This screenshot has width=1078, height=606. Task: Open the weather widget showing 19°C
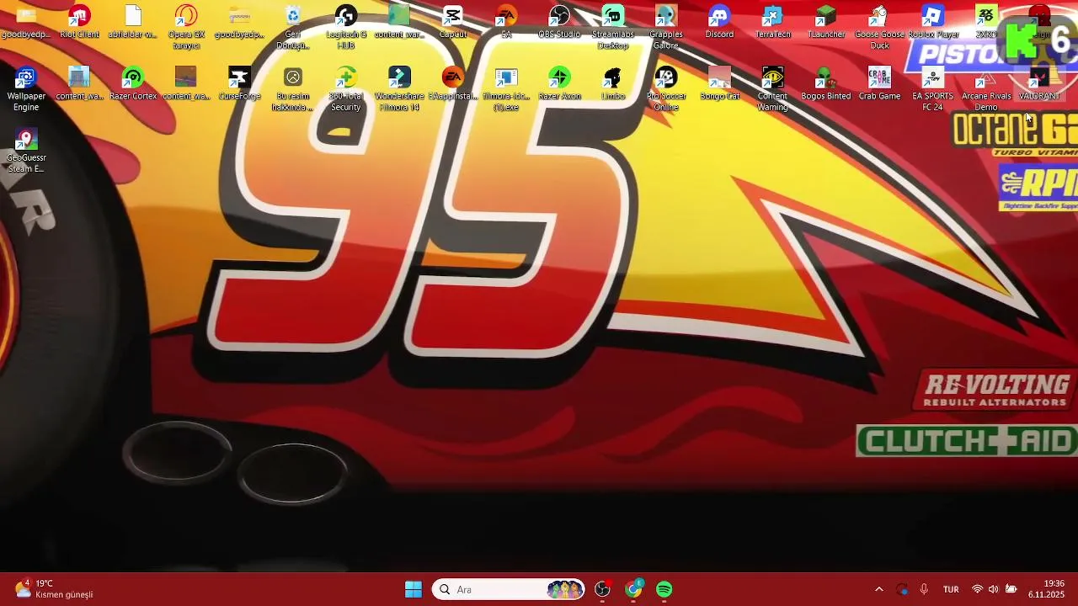click(x=54, y=589)
